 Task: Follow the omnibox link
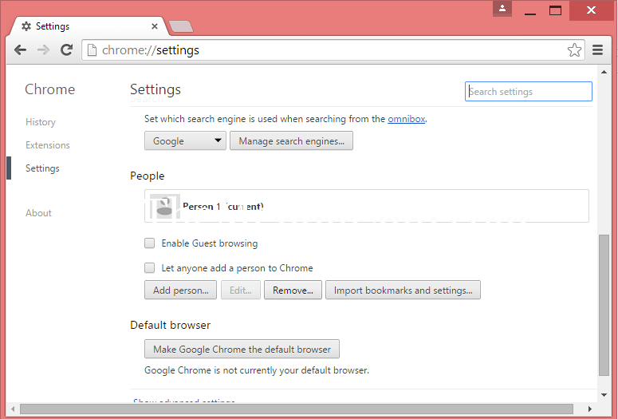coord(406,119)
